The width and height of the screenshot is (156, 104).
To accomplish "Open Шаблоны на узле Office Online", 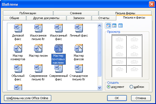I will (x=28, y=98).
